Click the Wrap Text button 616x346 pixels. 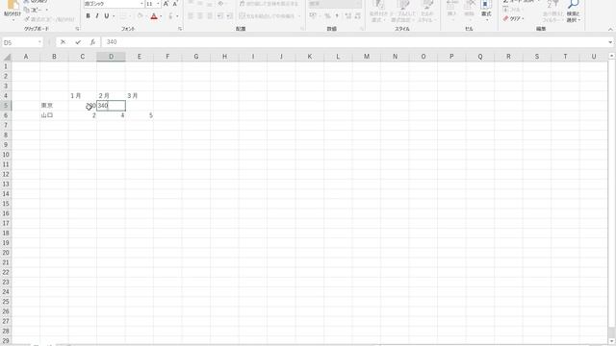pos(269,4)
